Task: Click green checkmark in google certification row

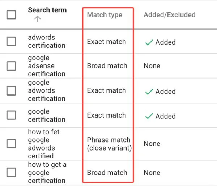Action: (x=149, y=116)
